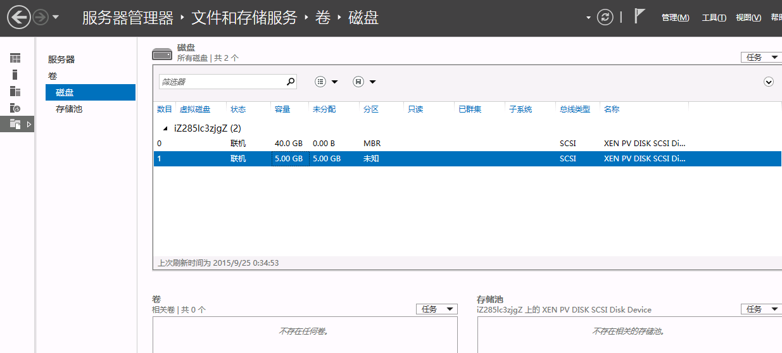
Task: Go to 存储池 in the navigation pane
Action: pyautogui.click(x=69, y=109)
